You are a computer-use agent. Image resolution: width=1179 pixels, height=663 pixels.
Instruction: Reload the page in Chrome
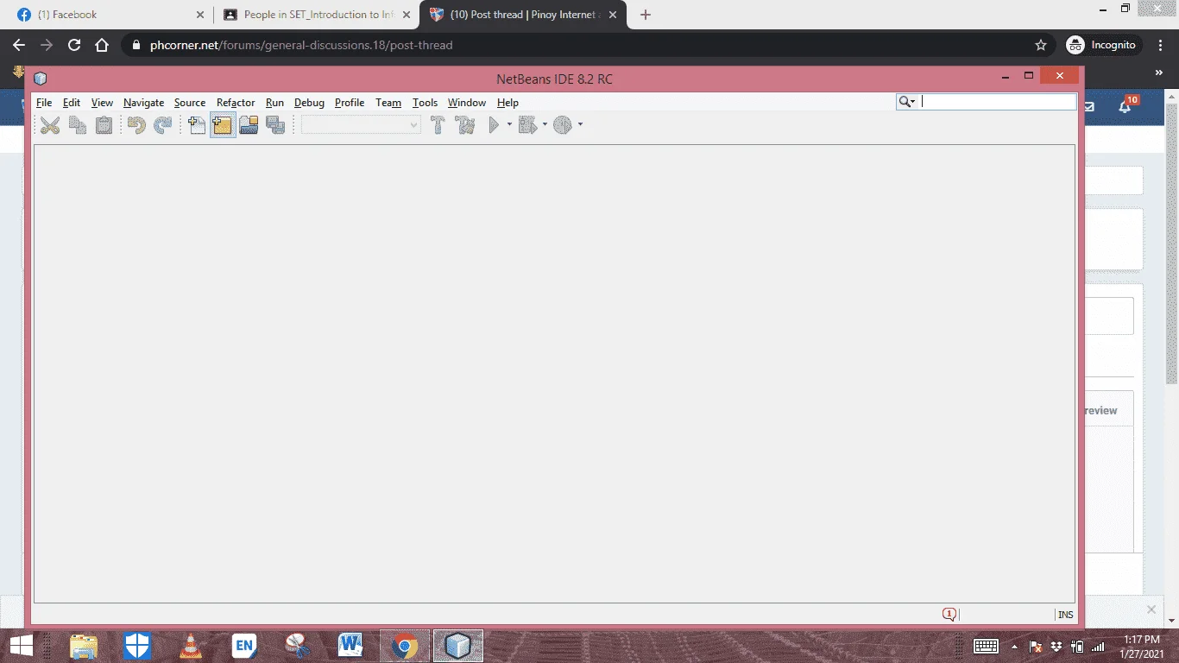tap(74, 45)
